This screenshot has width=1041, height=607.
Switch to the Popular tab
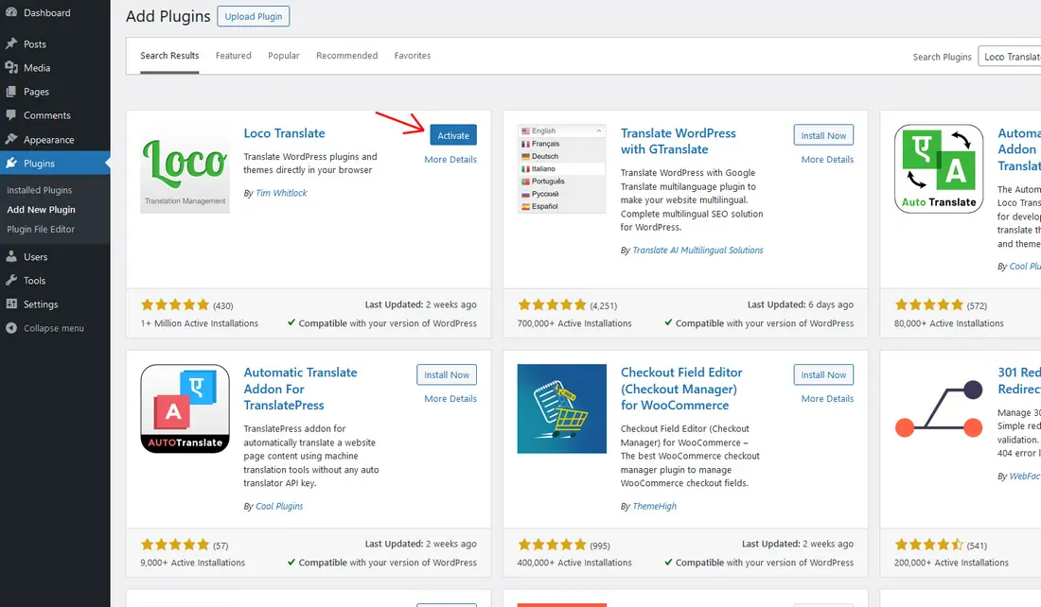(x=283, y=55)
